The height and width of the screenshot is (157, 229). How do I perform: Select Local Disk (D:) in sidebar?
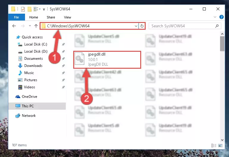tap(36, 51)
